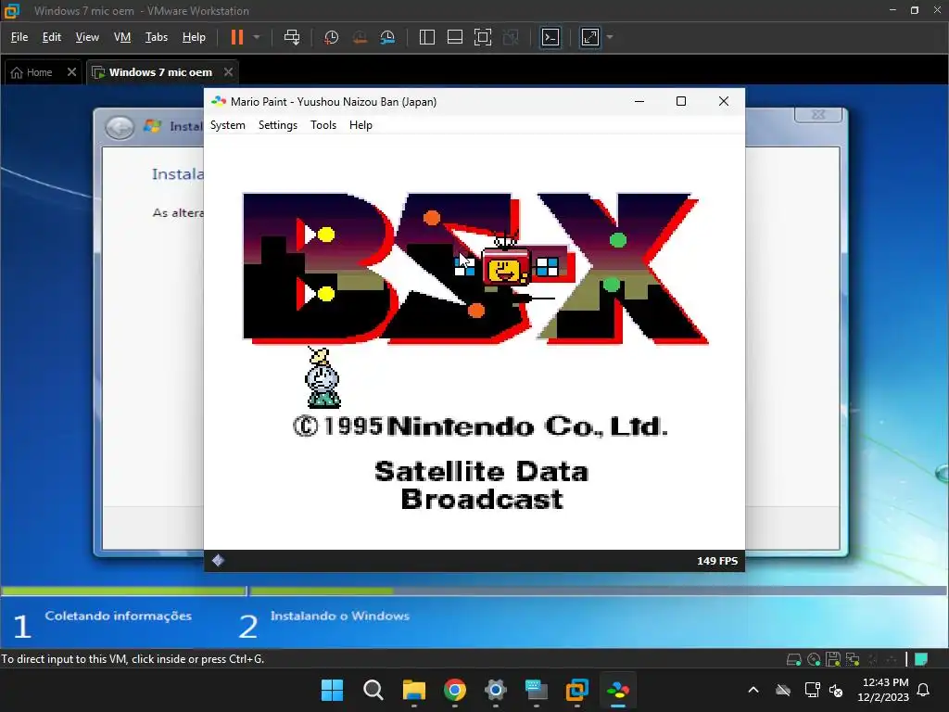Screen dimensions: 949x712
Task: Open File Explorer from the taskbar
Action: click(x=414, y=690)
